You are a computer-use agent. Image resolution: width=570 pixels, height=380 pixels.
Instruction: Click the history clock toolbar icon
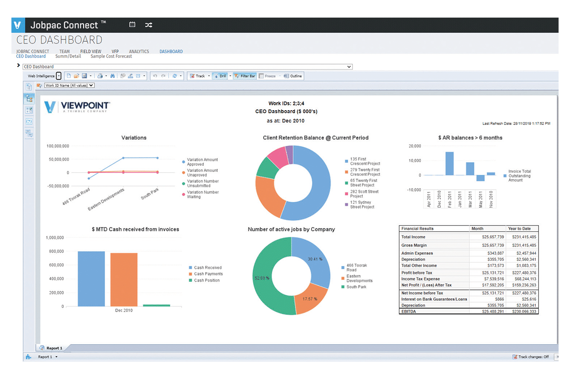tap(123, 76)
